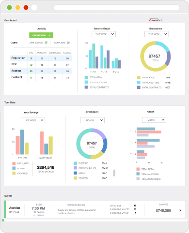Click the white window circle button

click(34, 8)
